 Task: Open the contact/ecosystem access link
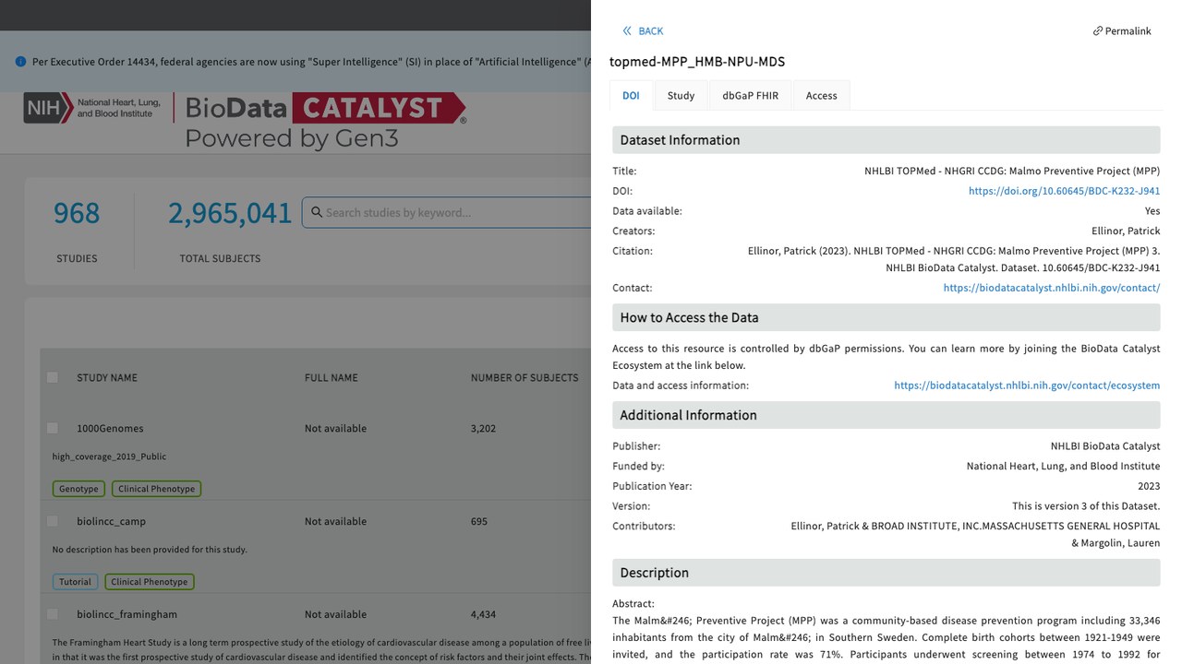coord(1027,385)
